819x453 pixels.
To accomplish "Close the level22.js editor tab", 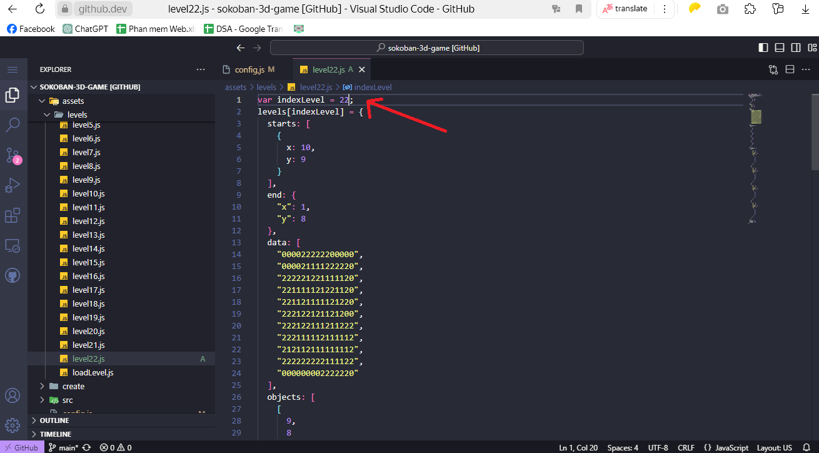I will [x=362, y=69].
